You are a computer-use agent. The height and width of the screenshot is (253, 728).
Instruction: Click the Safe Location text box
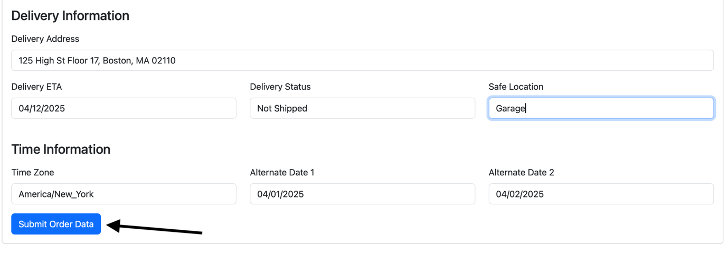601,108
